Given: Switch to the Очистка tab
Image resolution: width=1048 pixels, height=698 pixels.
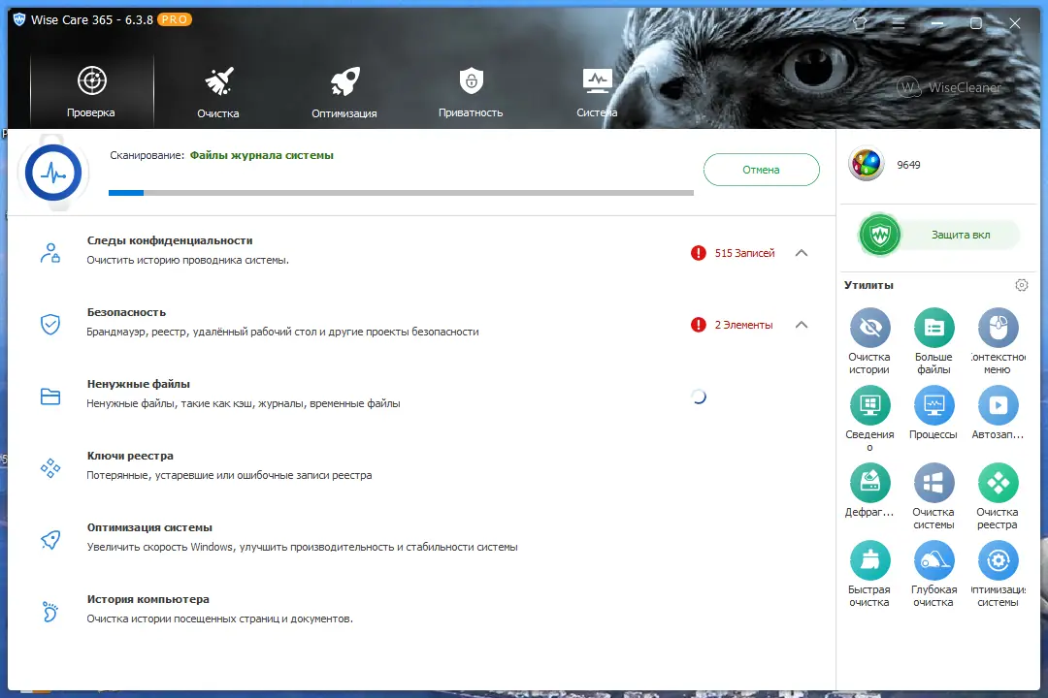Looking at the screenshot, I should [217, 90].
